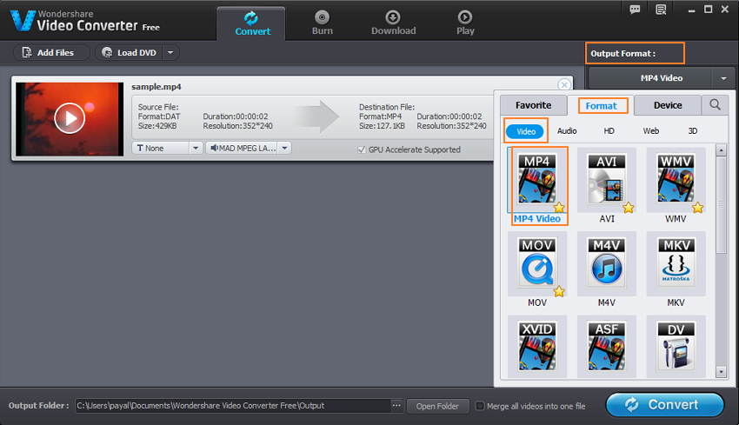The height and width of the screenshot is (425, 739).
Task: Start conversion with the blue Convert button
Action: click(x=664, y=405)
